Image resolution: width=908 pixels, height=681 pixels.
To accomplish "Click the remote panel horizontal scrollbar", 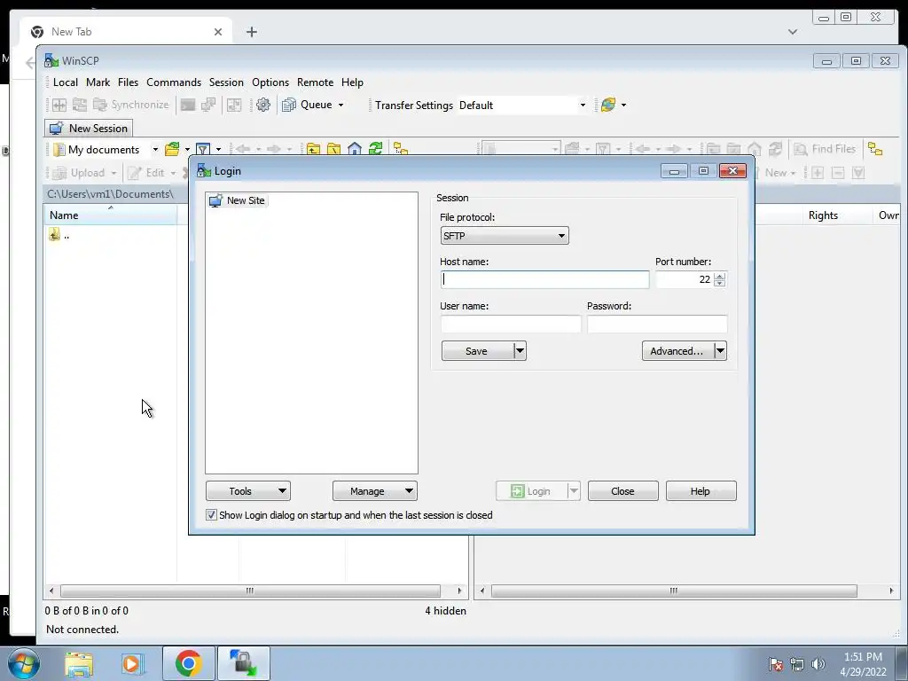I will click(674, 591).
